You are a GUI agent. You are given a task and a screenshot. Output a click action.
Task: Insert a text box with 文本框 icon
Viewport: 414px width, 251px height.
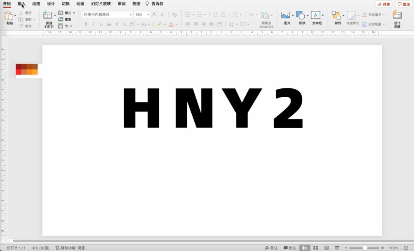click(315, 15)
